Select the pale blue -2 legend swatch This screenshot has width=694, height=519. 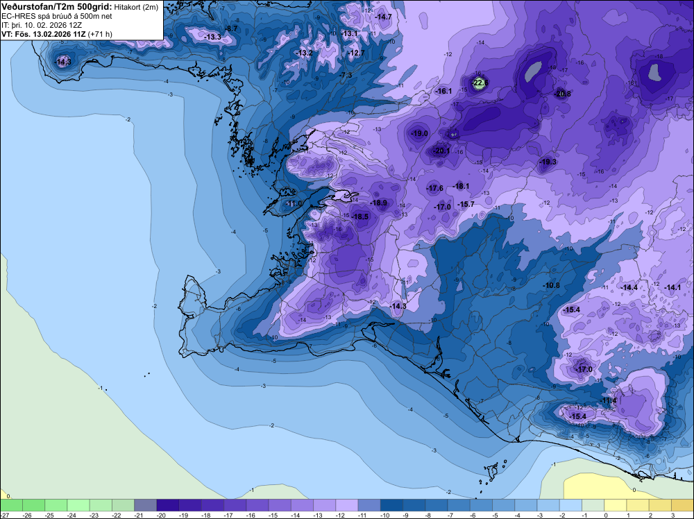coord(571,505)
